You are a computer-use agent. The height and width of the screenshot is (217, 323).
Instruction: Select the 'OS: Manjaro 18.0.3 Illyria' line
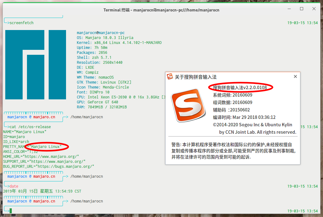(105, 38)
